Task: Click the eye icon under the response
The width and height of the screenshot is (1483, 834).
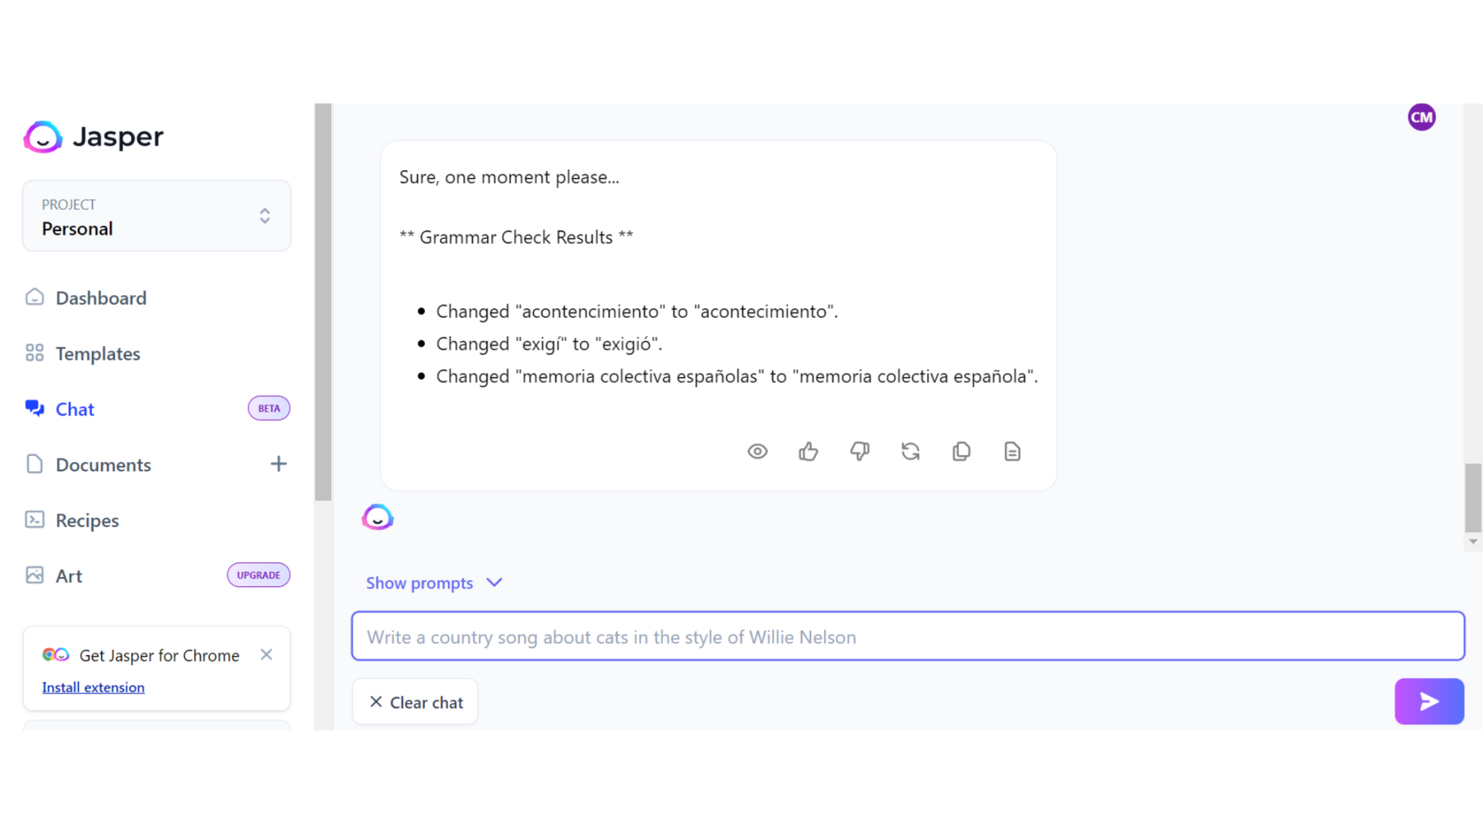Action: tap(757, 452)
